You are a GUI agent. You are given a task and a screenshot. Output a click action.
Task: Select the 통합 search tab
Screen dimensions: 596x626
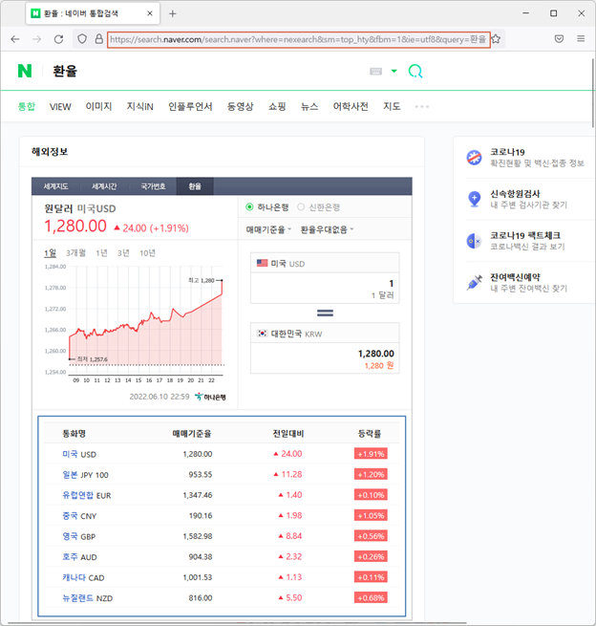tap(27, 107)
